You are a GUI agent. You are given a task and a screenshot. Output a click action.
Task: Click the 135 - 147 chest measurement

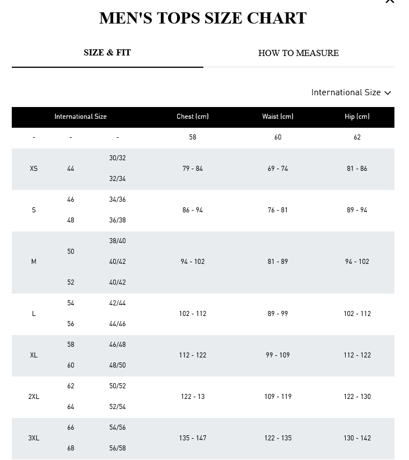pyautogui.click(x=192, y=438)
